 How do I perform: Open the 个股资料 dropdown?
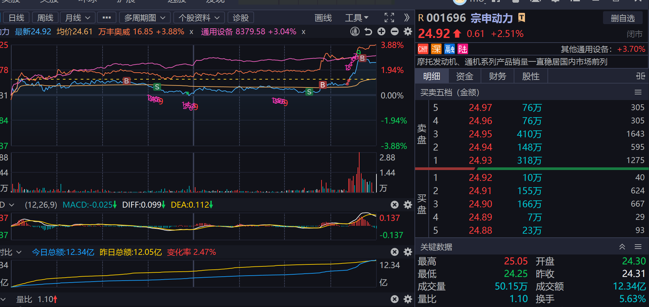click(x=199, y=18)
